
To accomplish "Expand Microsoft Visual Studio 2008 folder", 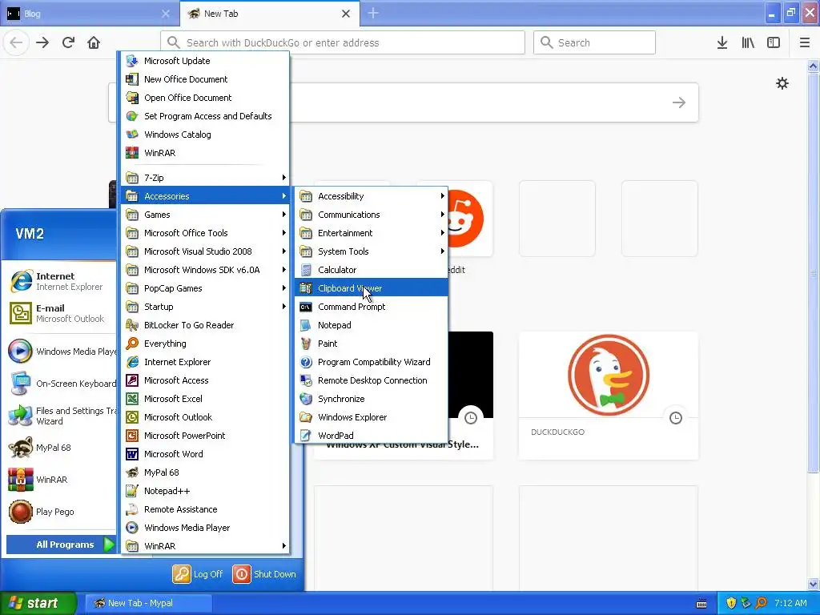I will tap(205, 251).
